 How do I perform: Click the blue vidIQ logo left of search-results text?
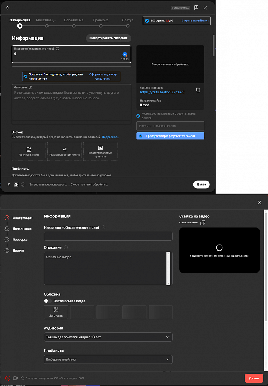pos(138,116)
